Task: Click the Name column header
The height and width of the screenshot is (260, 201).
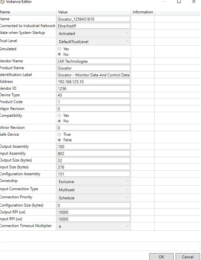Action: point(28,12)
